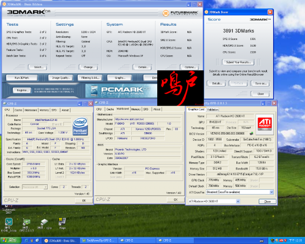Click Close in the 3DMark Score window

[x=260, y=94]
